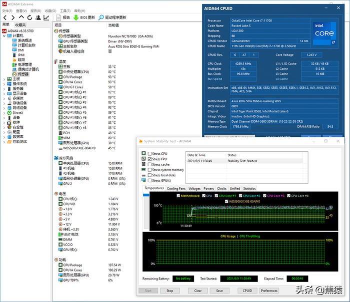350x302 pixels.
Task: Expand the 服务器 tree node
Action: coord(4,89)
